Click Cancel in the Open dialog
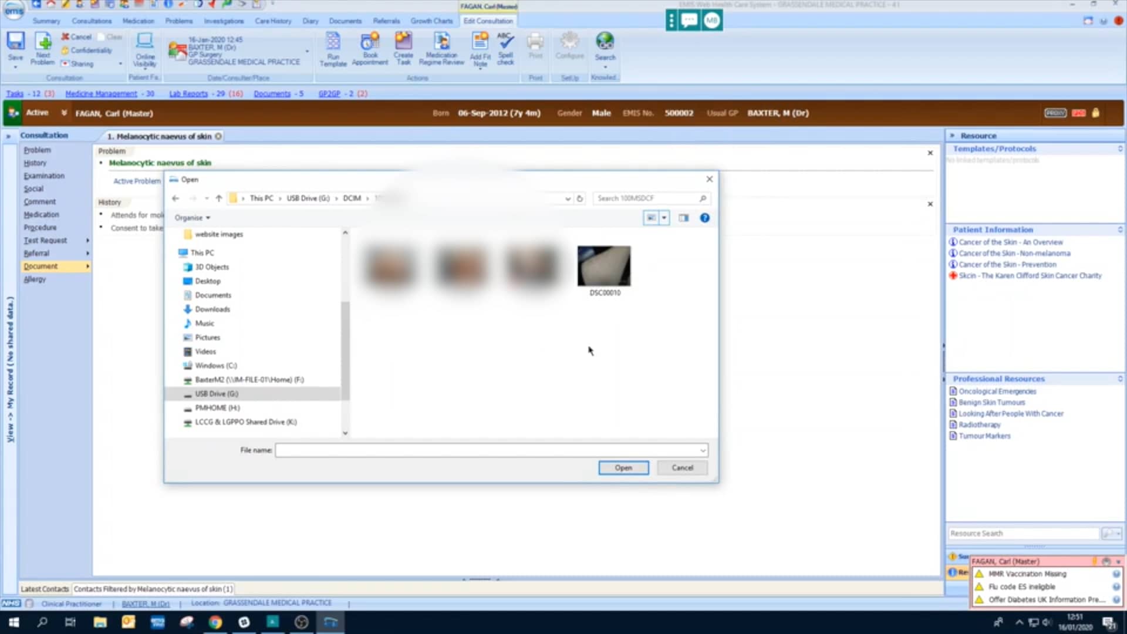 pyautogui.click(x=681, y=467)
